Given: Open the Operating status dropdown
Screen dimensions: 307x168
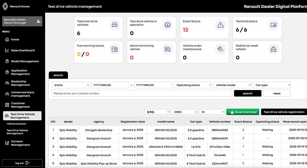Looking at the screenshot, I should tap(192, 85).
